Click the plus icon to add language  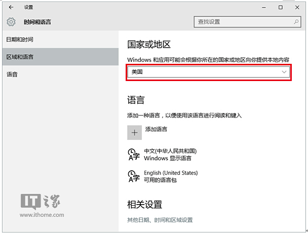point(134,132)
